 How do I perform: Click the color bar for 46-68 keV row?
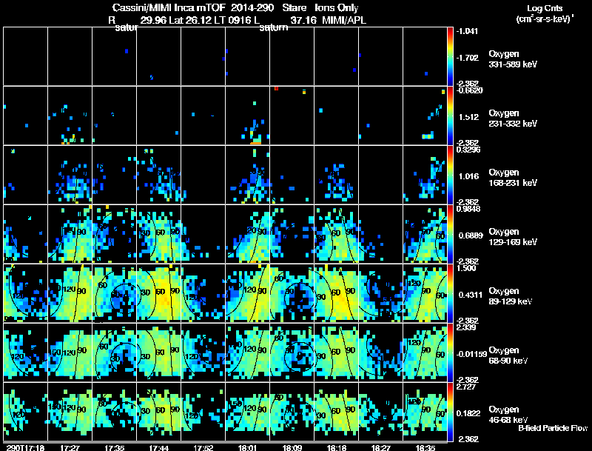point(450,412)
